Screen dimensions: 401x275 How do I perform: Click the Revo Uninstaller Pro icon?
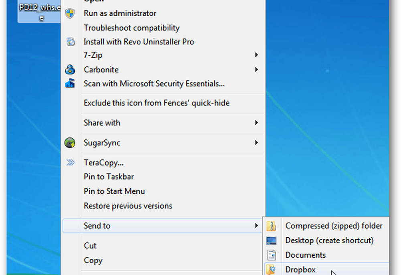(71, 41)
